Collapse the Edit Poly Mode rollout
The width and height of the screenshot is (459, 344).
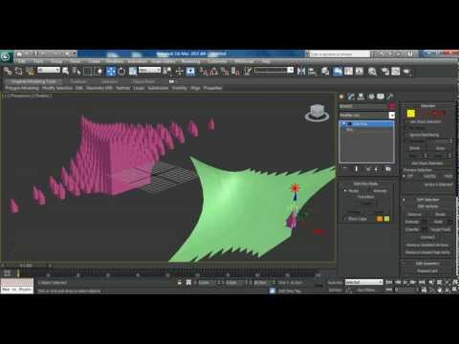365,183
